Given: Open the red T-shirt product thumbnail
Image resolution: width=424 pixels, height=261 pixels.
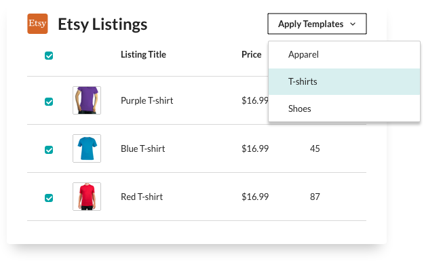Looking at the screenshot, I should click(x=87, y=197).
